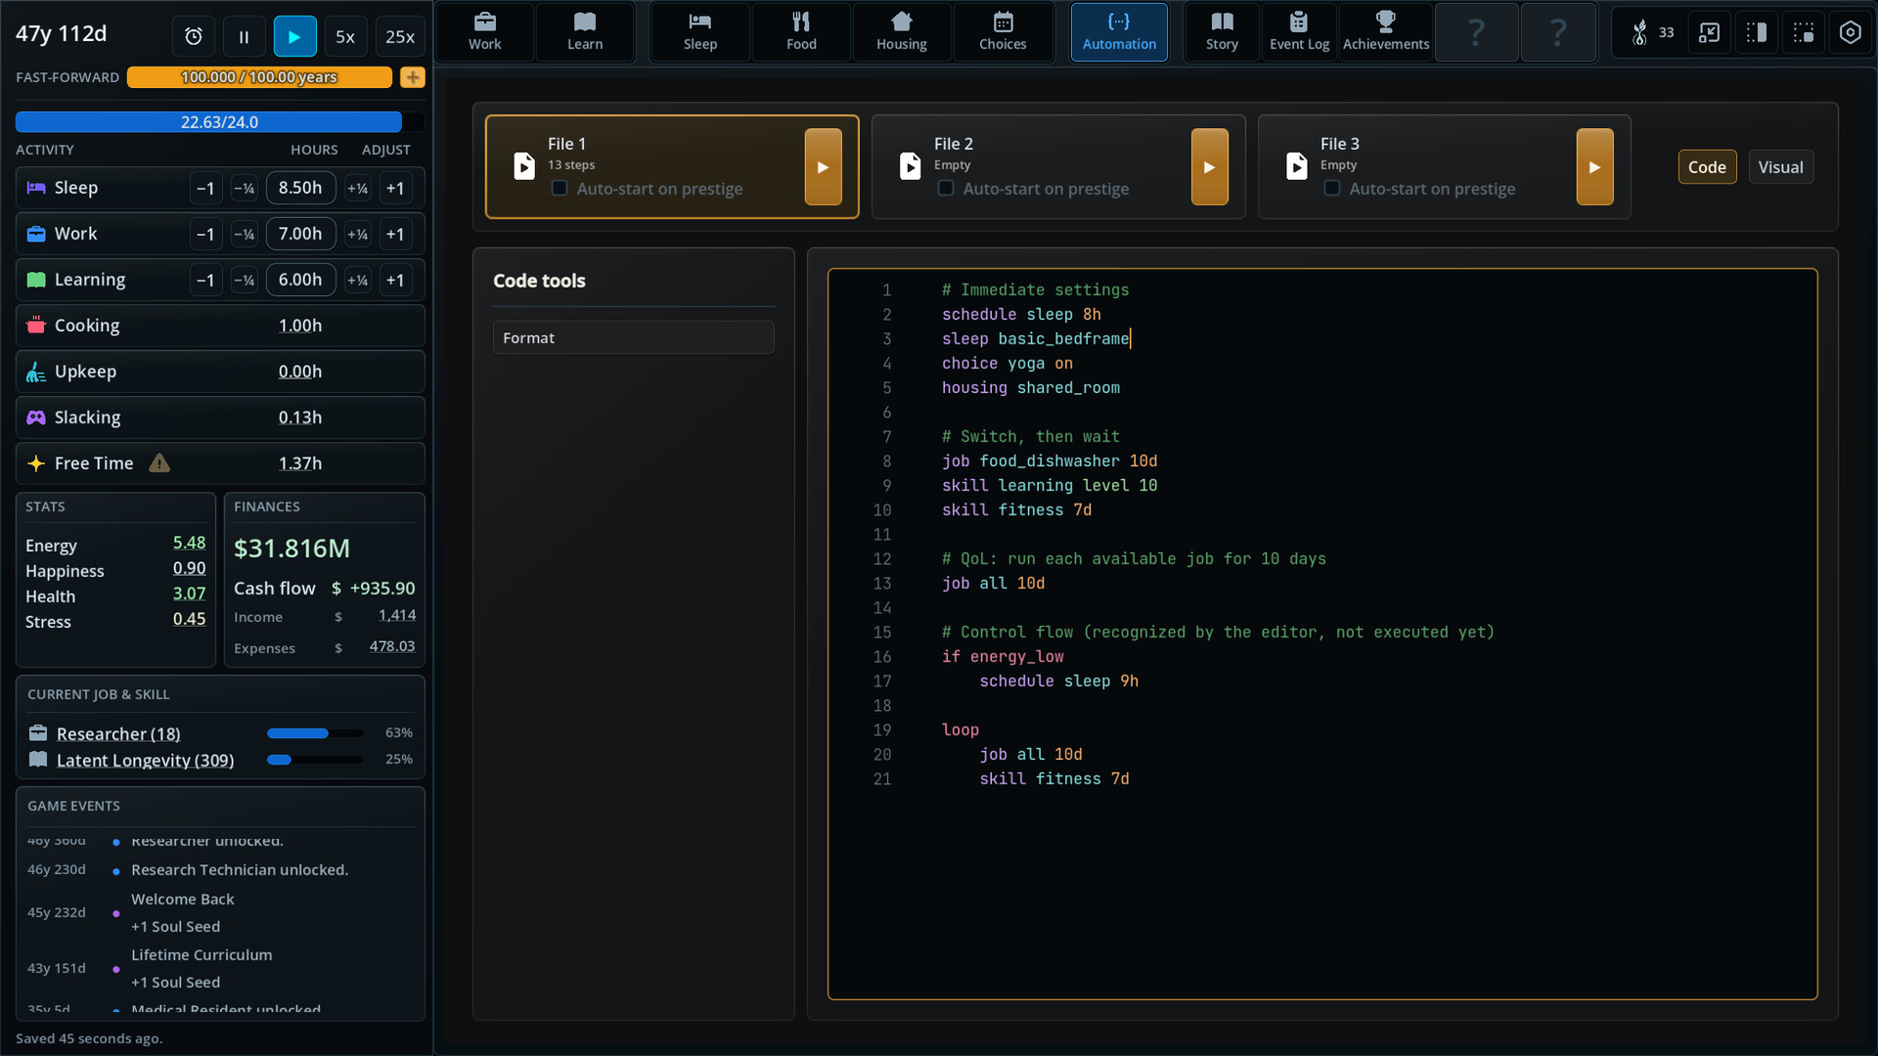Image resolution: width=1878 pixels, height=1056 pixels.
Task: Open the settings hexagon icon
Action: coord(1851,32)
